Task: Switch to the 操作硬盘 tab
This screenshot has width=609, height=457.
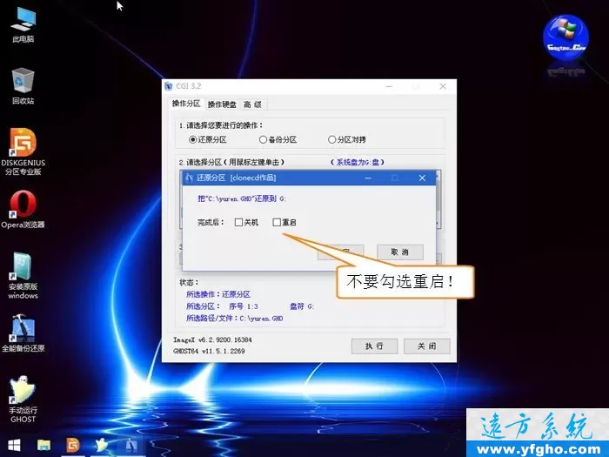Action: (x=222, y=104)
